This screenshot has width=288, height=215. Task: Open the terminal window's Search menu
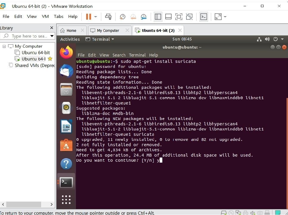click(119, 55)
